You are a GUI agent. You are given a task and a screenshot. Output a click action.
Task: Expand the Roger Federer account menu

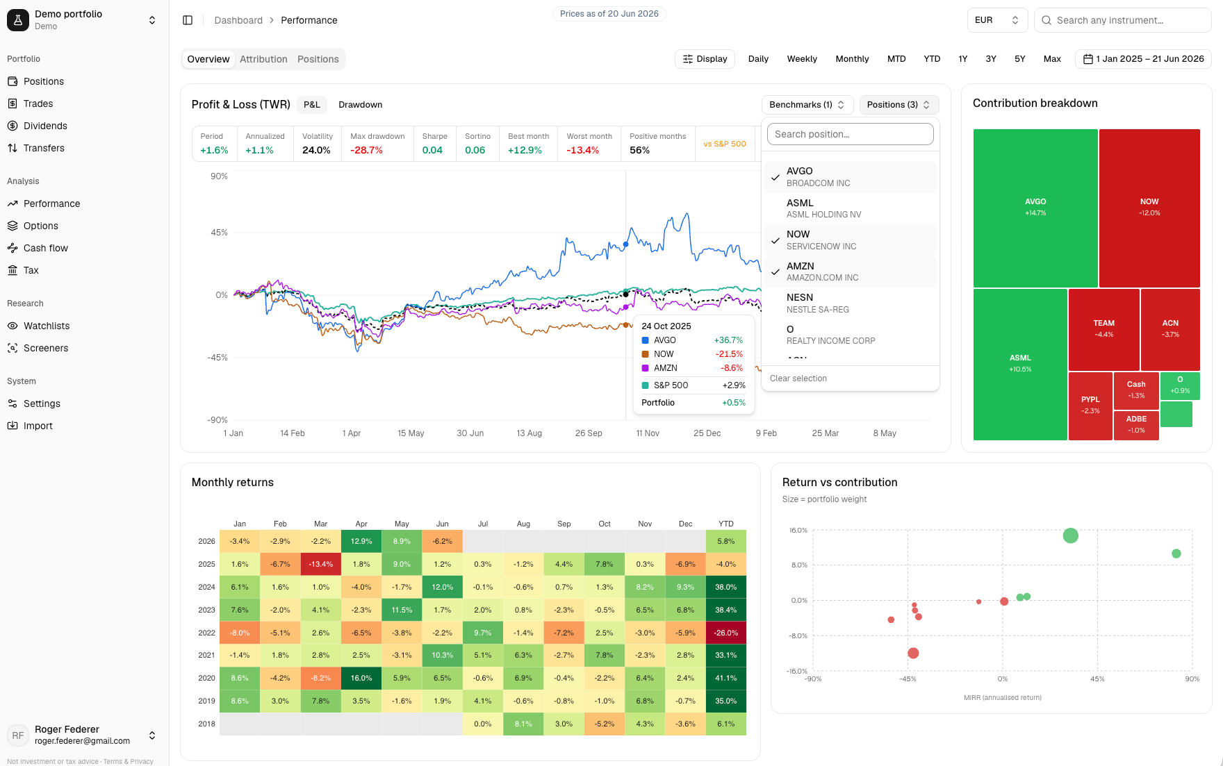[x=152, y=735]
